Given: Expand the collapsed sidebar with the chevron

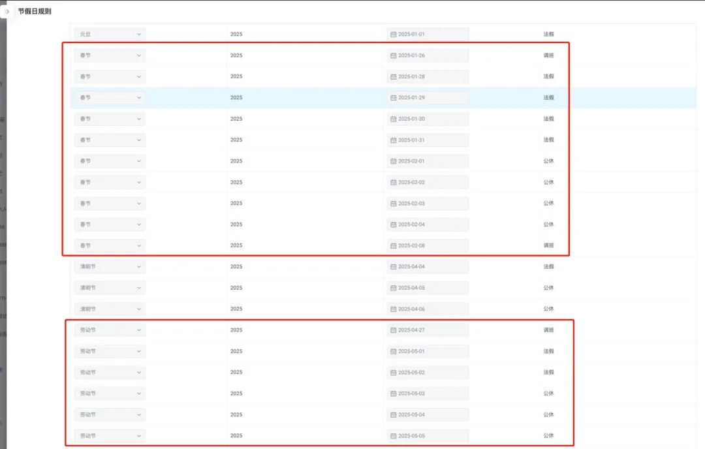Looking at the screenshot, I should [x=7, y=11].
